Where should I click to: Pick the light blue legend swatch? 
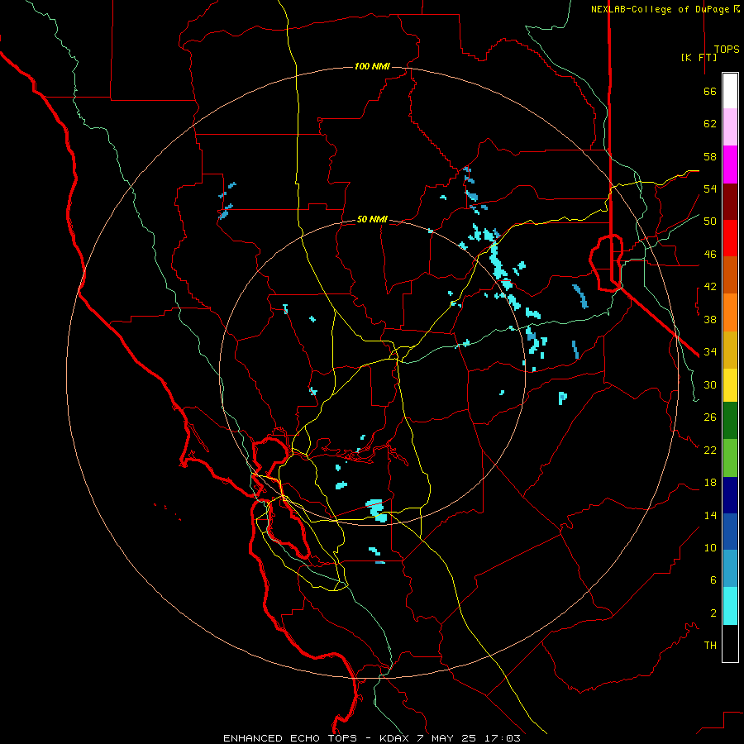(730, 569)
